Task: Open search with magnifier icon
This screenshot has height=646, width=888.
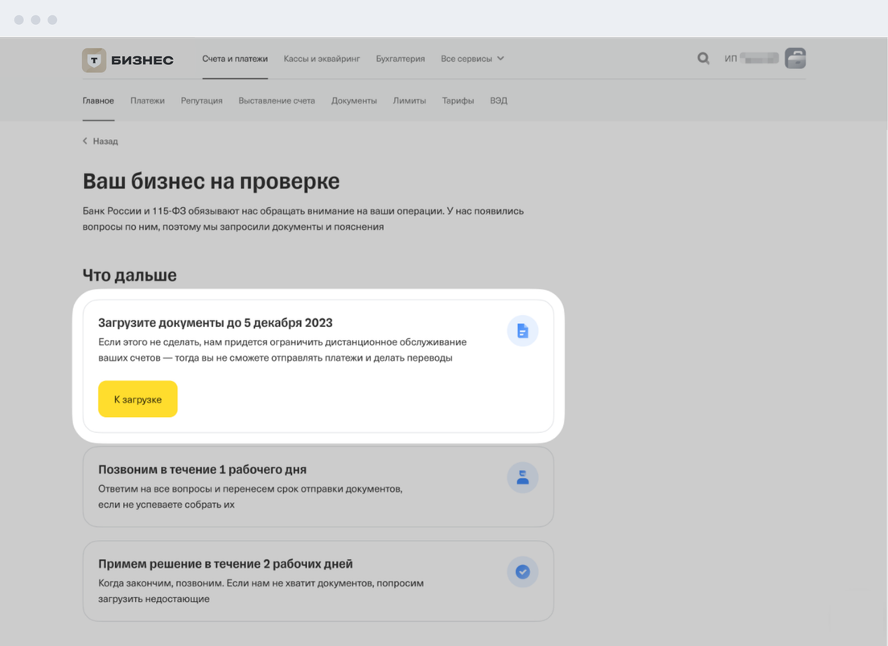Action: [703, 59]
